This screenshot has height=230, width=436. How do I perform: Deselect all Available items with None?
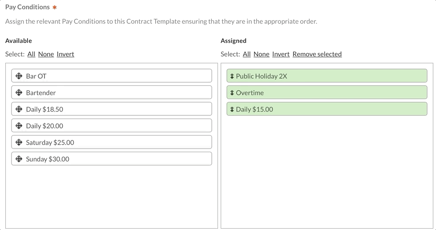[46, 54]
